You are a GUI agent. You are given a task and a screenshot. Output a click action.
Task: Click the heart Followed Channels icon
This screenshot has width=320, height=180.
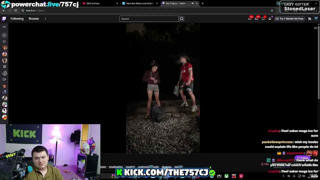[x=4, y=42]
